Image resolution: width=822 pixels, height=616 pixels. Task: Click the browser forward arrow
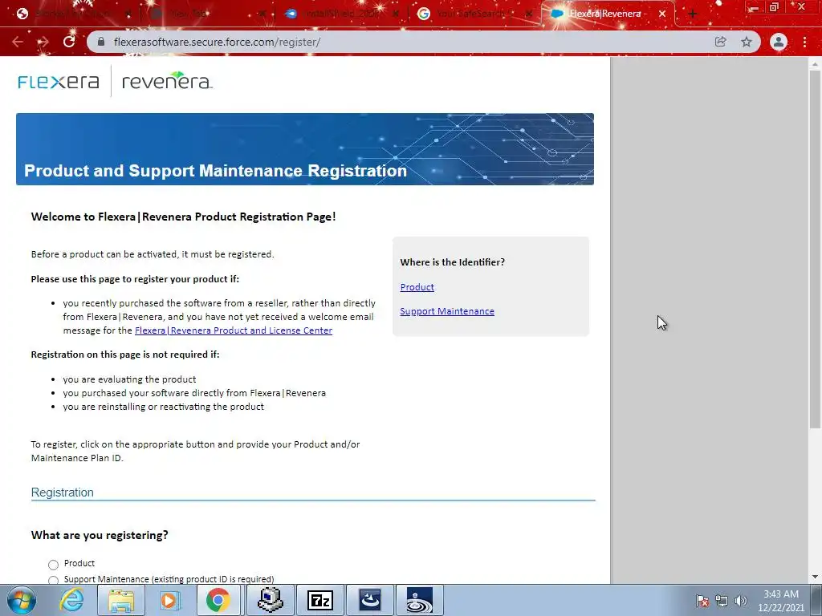43,42
